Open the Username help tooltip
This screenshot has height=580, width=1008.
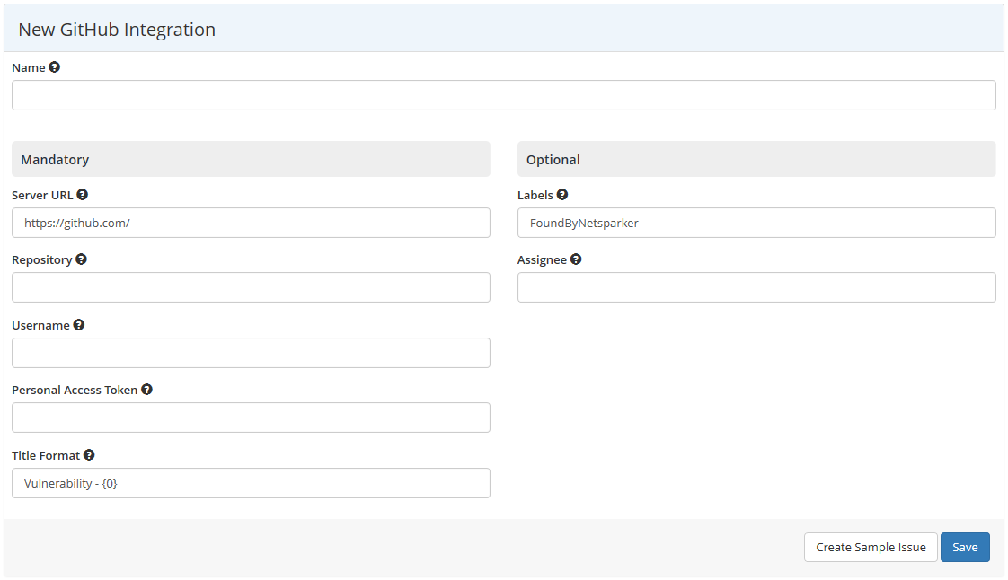[x=78, y=324]
